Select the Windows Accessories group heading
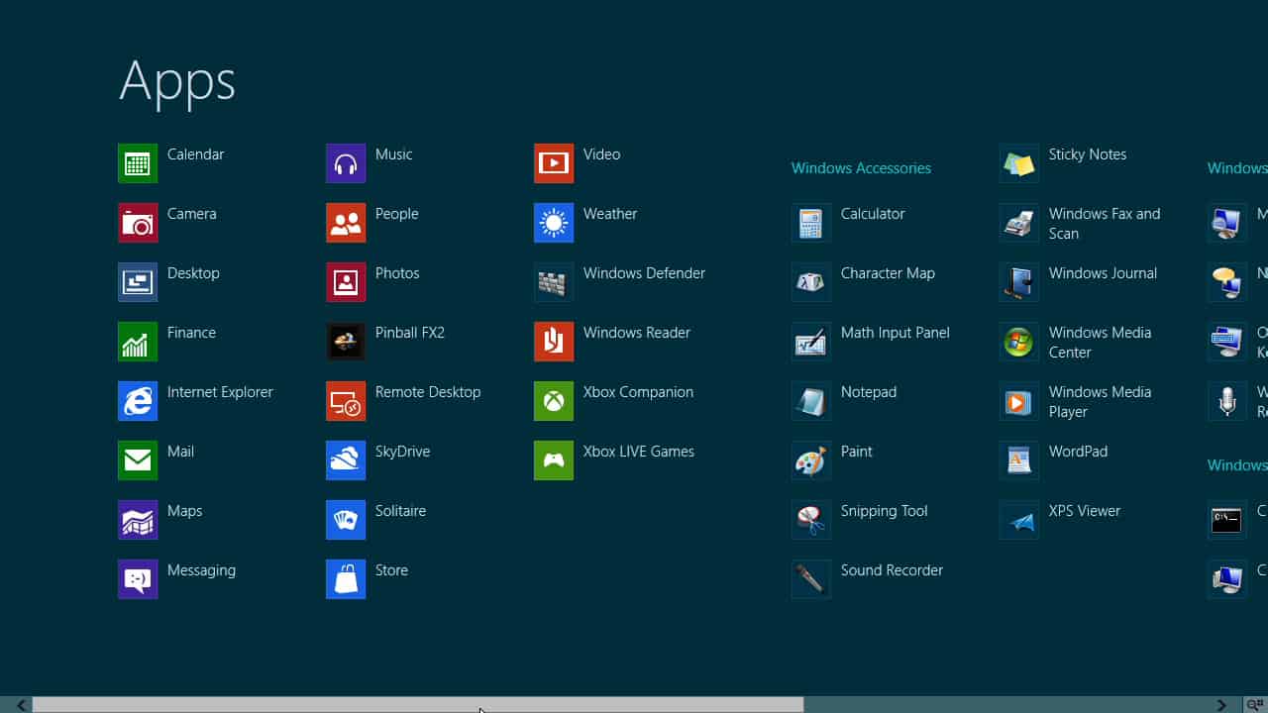 [x=861, y=168]
